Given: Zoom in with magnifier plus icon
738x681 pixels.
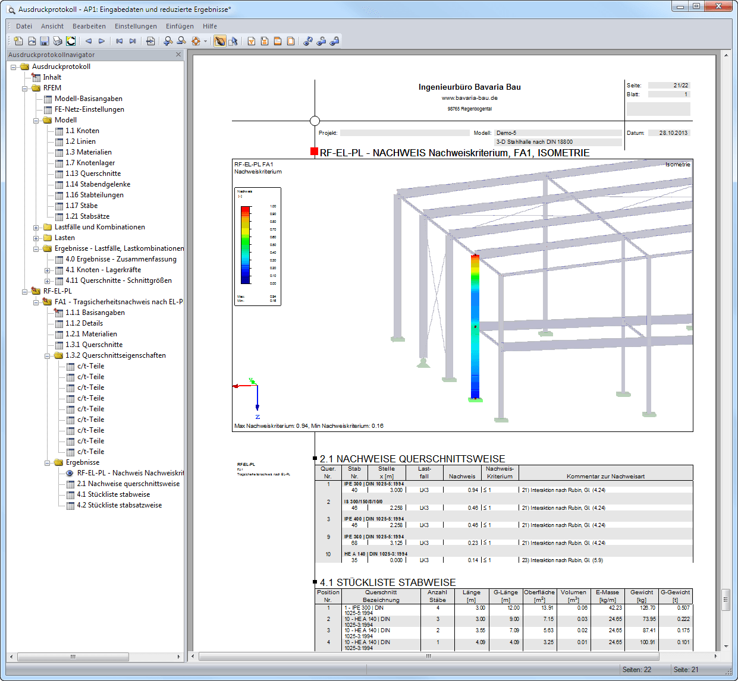Looking at the screenshot, I should (x=168, y=41).
